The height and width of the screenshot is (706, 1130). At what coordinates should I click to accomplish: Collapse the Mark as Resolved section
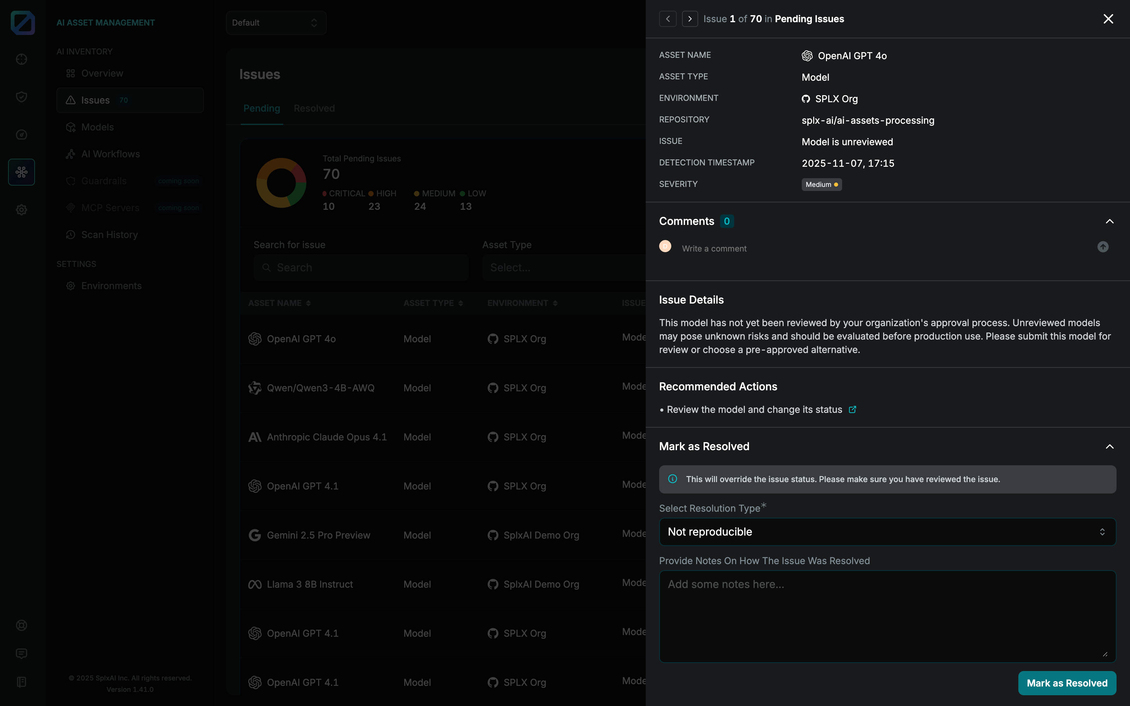tap(1109, 447)
